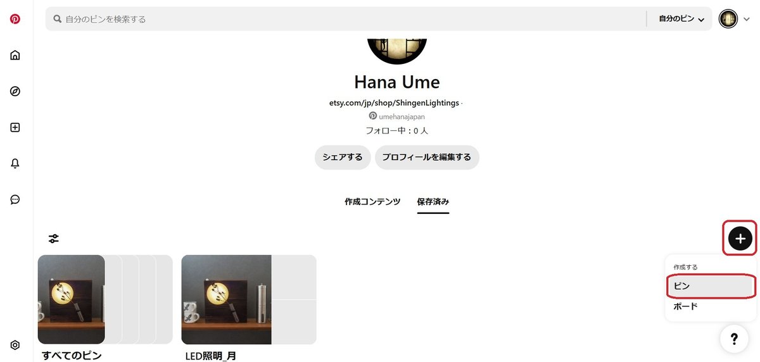Open the messages chat bubble icon

(x=15, y=199)
